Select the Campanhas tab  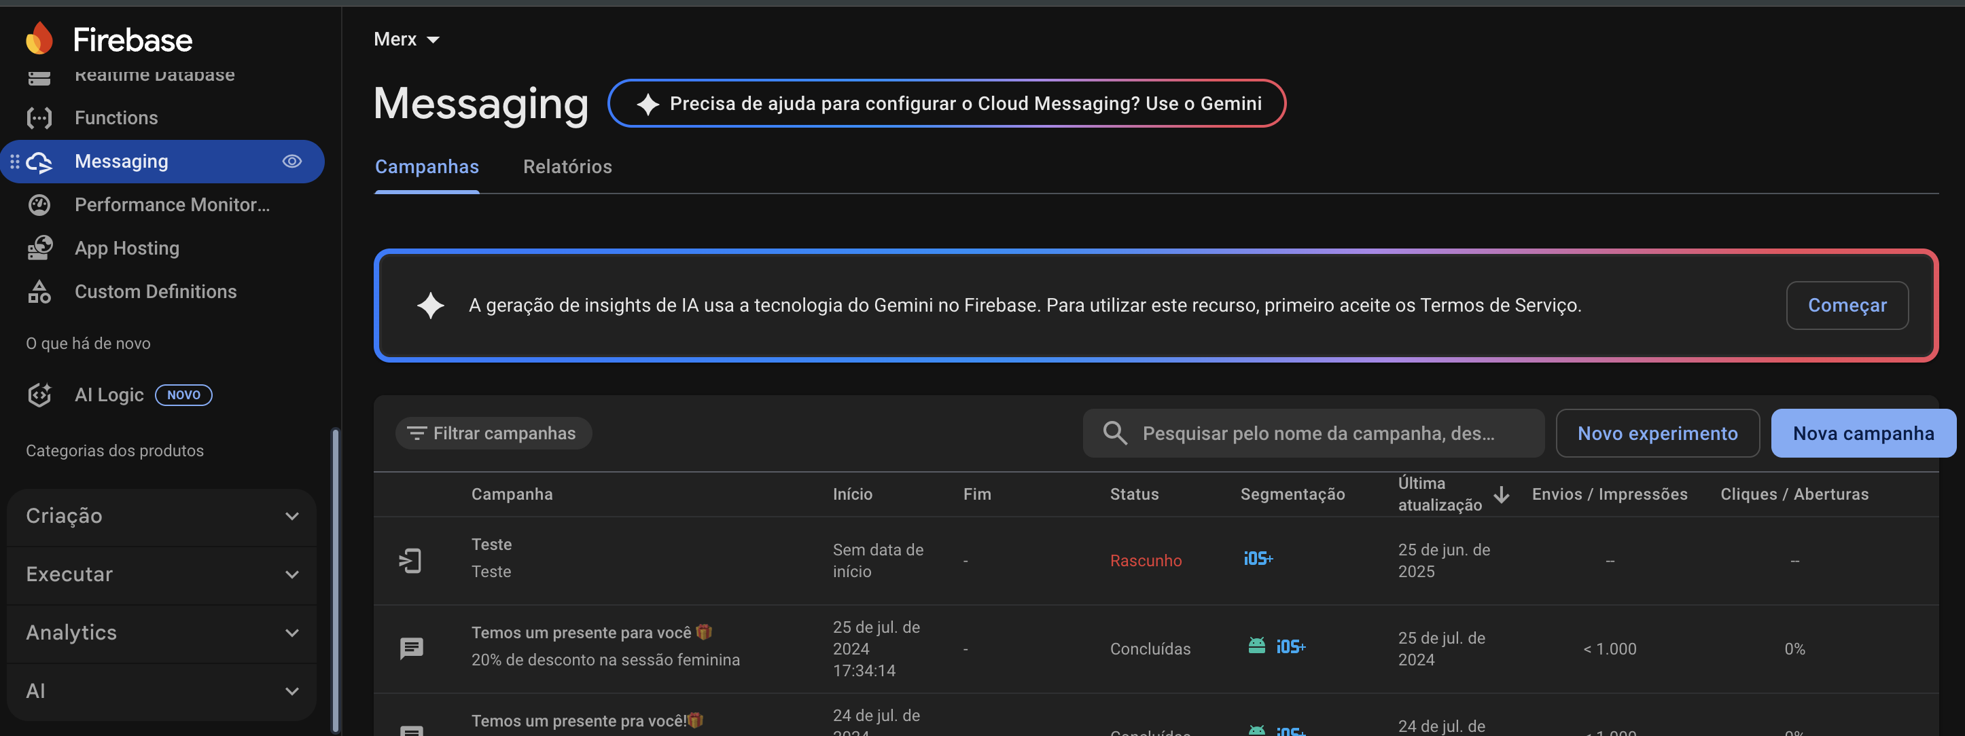pyautogui.click(x=427, y=167)
